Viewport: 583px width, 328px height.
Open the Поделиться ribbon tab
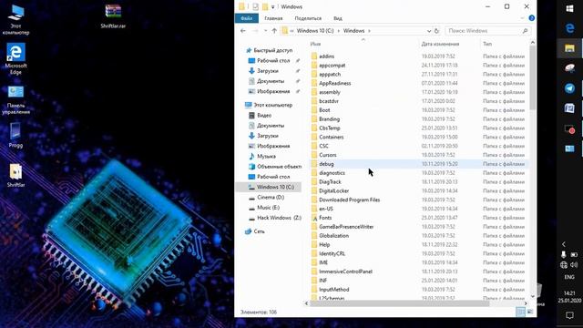(x=308, y=18)
